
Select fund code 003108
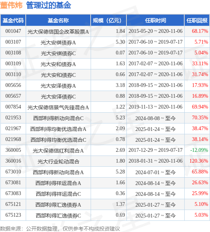[13, 53]
